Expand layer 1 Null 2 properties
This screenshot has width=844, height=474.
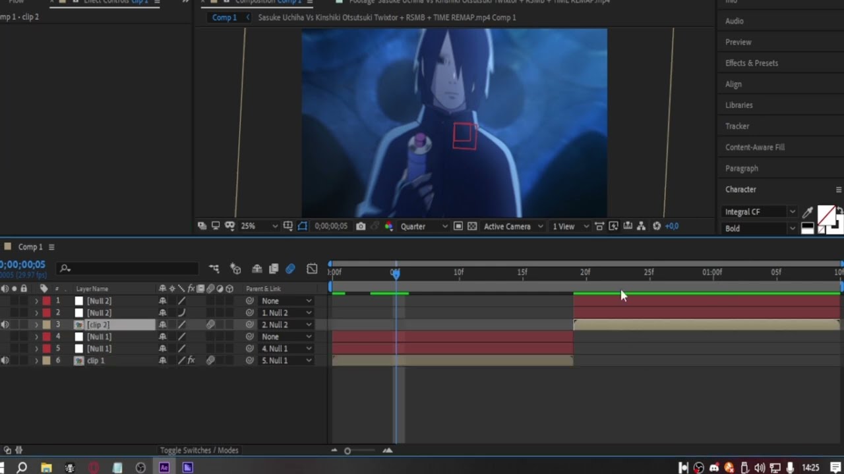[36, 301]
